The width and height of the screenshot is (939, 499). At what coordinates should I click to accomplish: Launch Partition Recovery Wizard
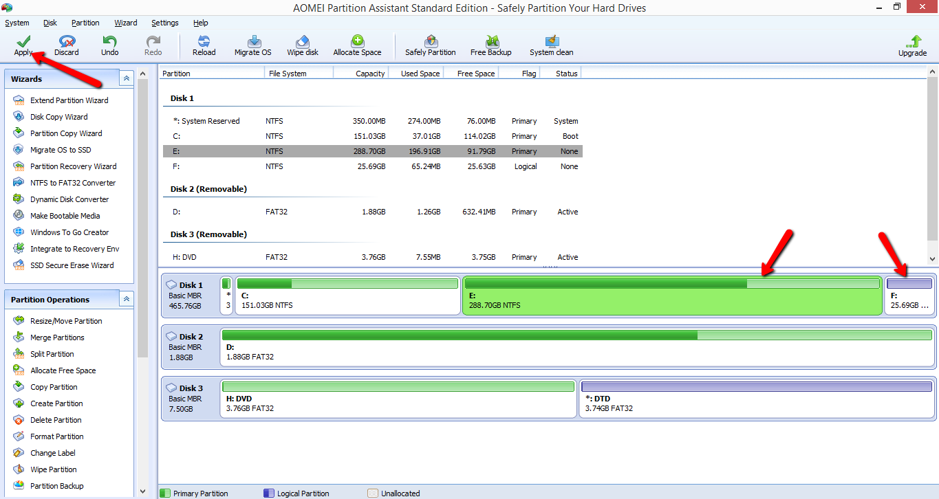[x=73, y=166]
